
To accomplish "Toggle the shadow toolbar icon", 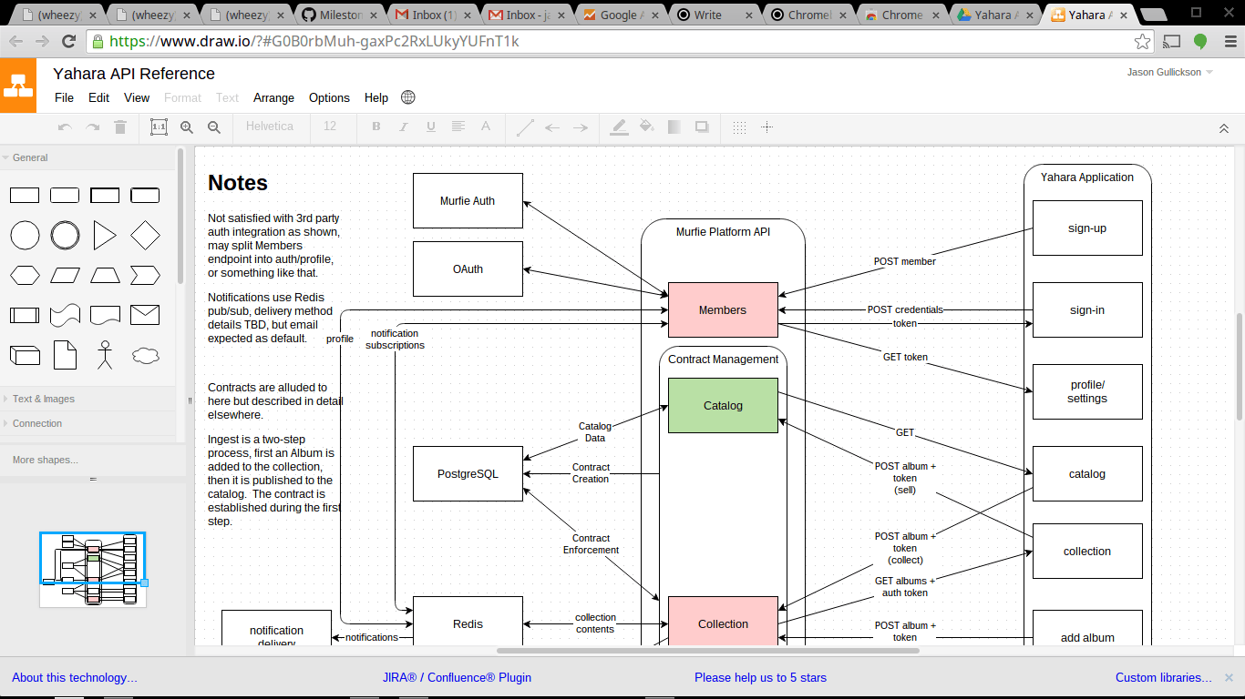I will click(702, 127).
